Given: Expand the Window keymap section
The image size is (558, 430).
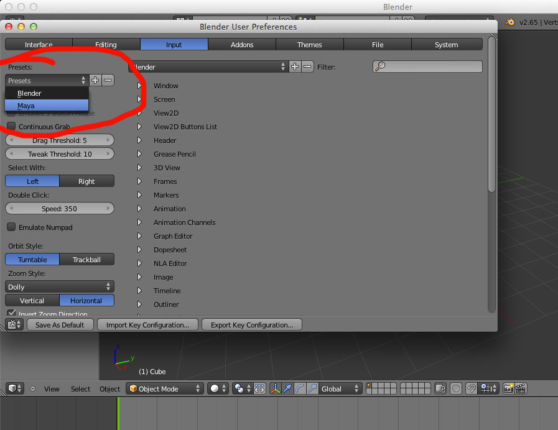Looking at the screenshot, I should 139,85.
